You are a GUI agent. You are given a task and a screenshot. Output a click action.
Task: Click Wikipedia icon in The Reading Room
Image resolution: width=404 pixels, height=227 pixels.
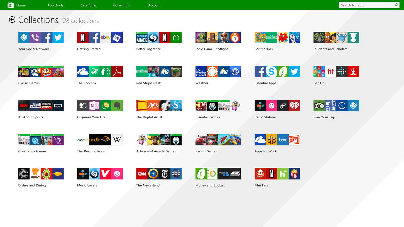click(117, 140)
